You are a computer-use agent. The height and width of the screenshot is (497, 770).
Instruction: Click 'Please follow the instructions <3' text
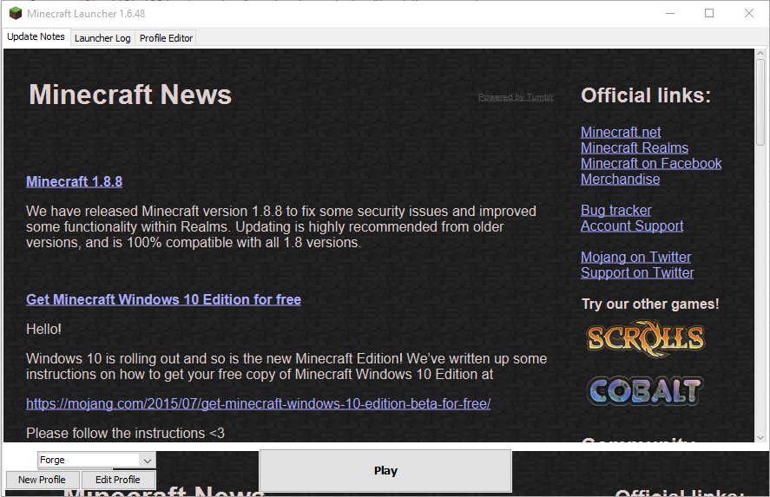(125, 433)
